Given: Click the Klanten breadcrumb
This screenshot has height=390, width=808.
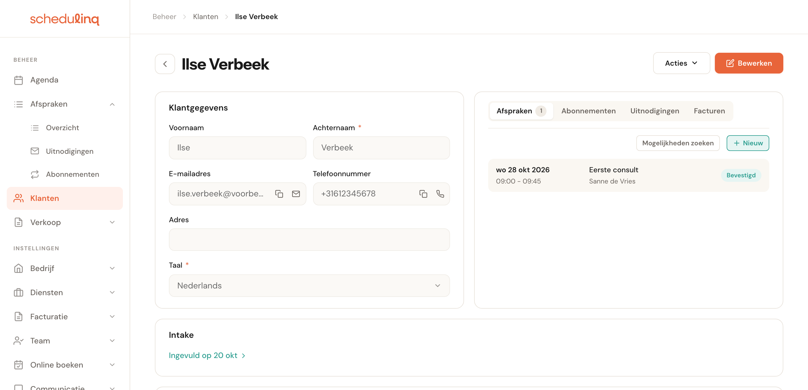Looking at the screenshot, I should (205, 17).
